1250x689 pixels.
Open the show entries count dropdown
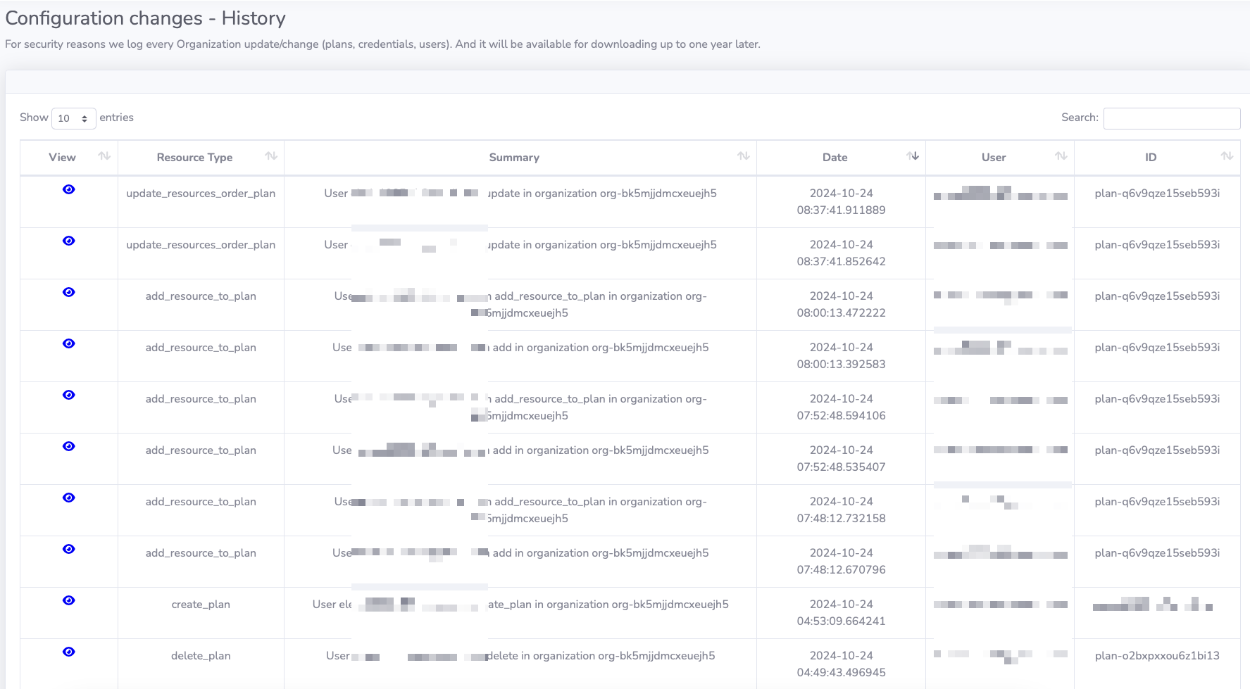[x=73, y=118]
